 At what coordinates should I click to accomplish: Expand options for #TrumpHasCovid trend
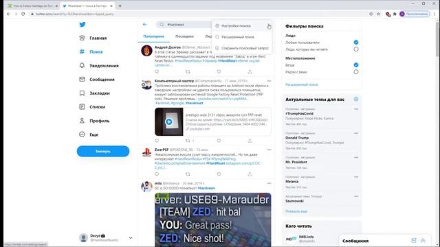(x=356, y=109)
